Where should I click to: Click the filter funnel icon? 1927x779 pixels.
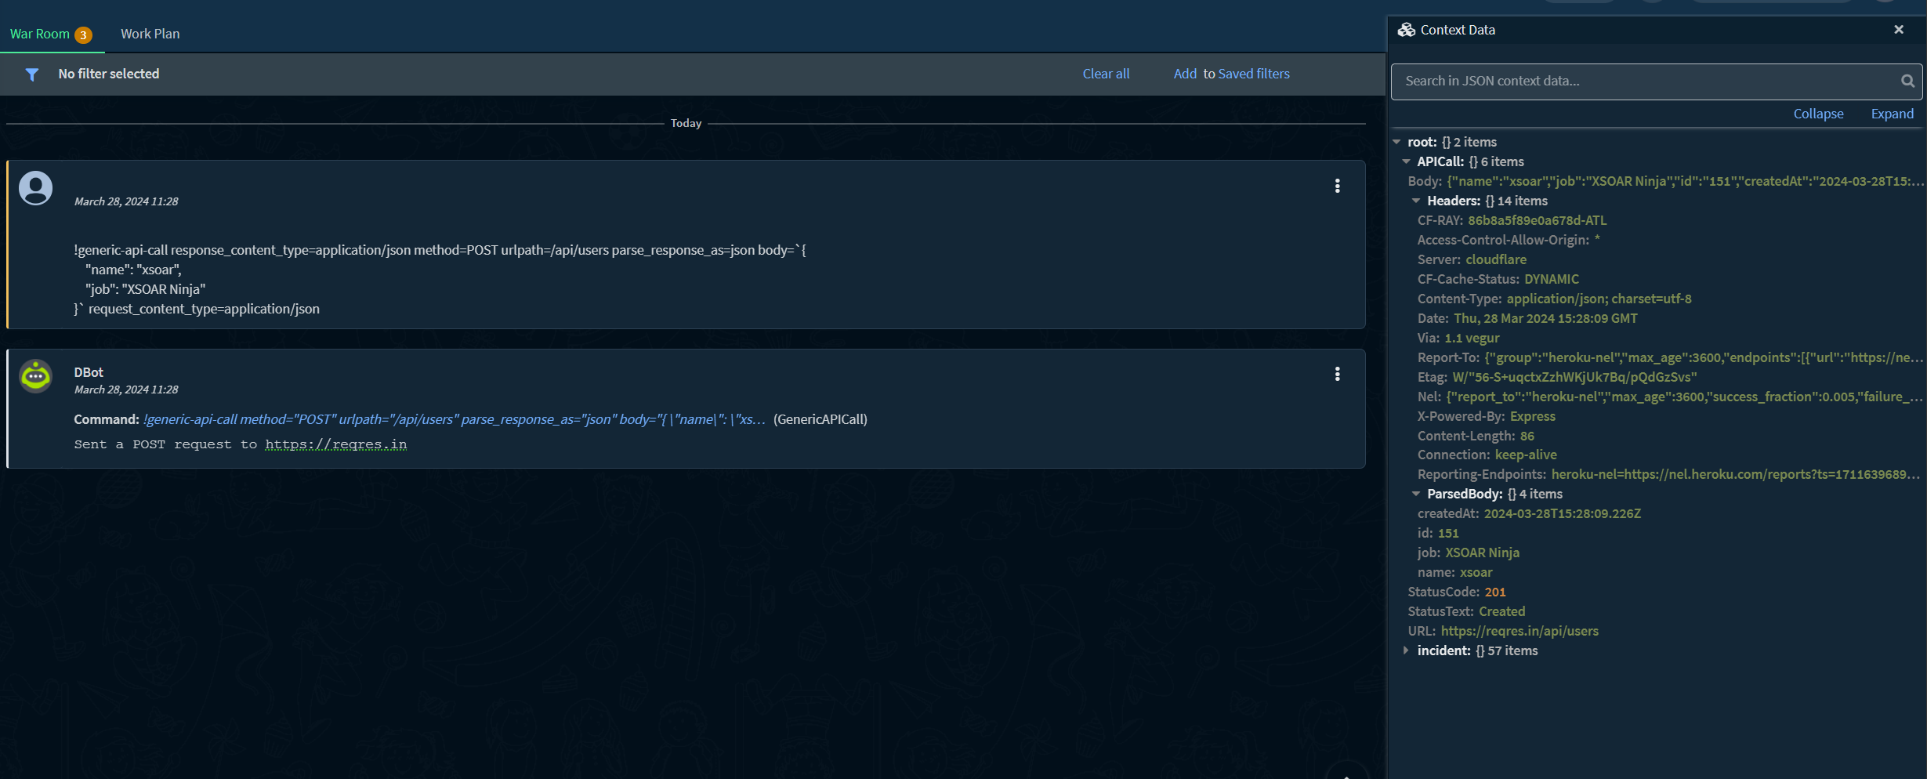click(32, 74)
